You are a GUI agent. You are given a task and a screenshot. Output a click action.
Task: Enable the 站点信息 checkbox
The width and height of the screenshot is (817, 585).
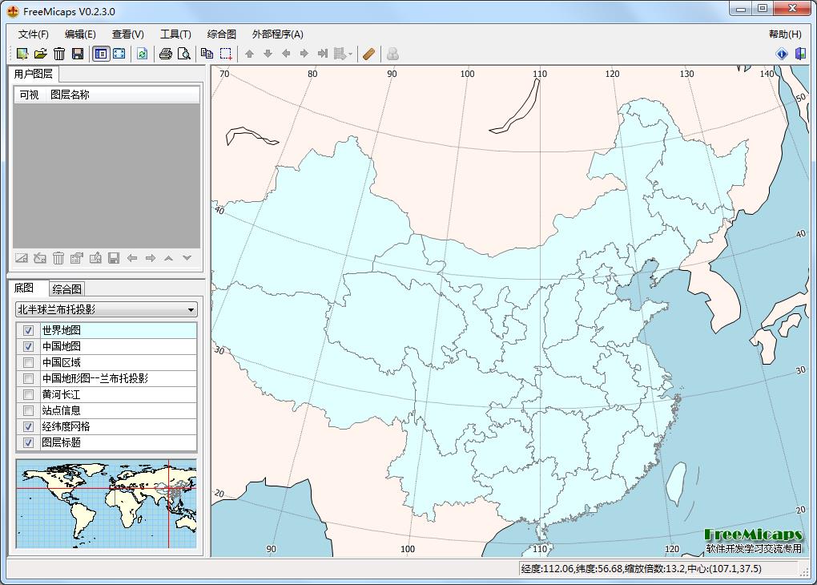coord(29,411)
